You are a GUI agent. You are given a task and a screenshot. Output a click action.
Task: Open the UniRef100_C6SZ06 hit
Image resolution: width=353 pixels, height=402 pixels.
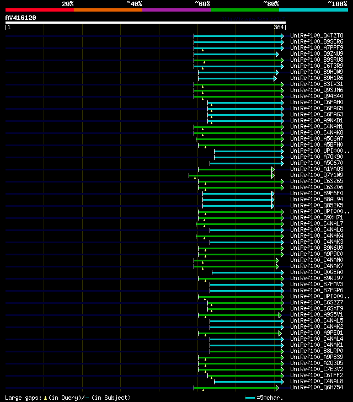[317, 187]
